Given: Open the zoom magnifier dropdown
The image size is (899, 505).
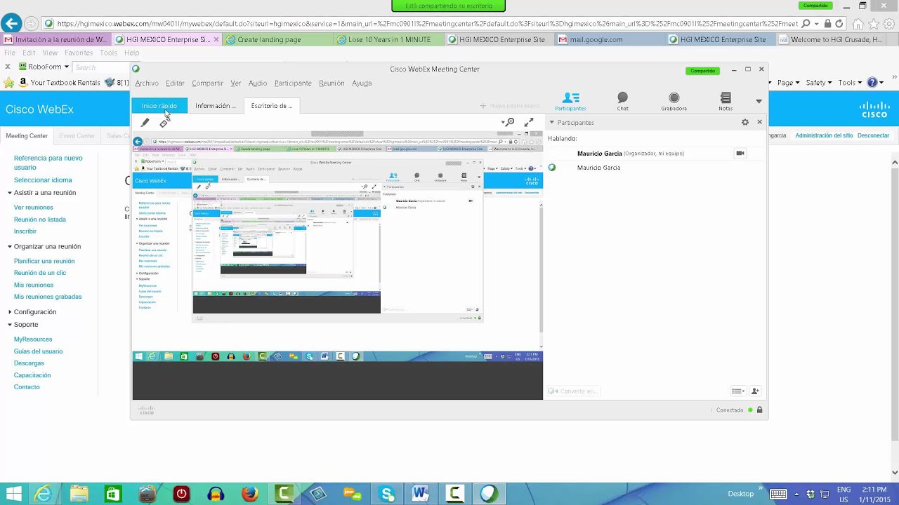Looking at the screenshot, I should coord(508,122).
